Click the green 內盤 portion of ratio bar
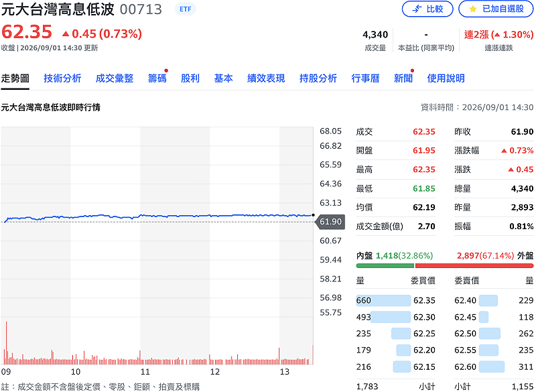The image size is (536, 392). pos(385,265)
